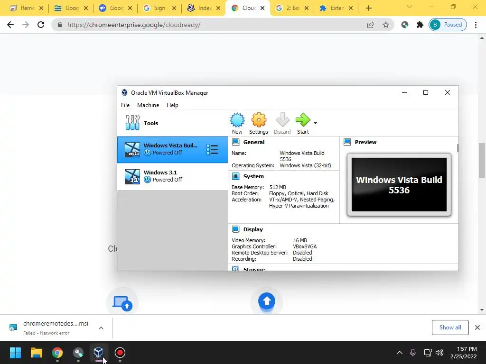The height and width of the screenshot is (364, 486).
Task: Open volume control in system tray
Action: click(439, 353)
